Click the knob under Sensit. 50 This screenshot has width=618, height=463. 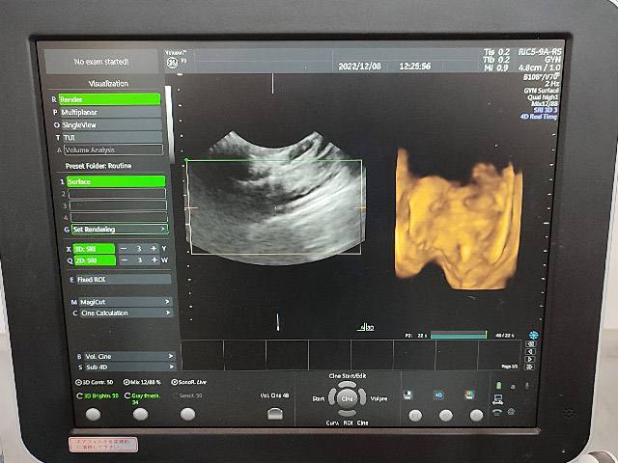click(187, 414)
